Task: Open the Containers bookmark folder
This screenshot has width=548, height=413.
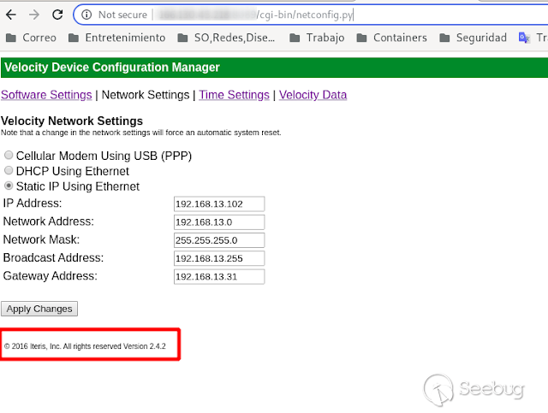Action: pyautogui.click(x=391, y=38)
